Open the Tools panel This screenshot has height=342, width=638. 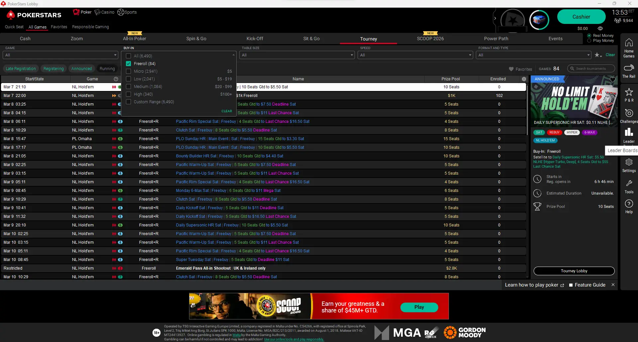point(629,186)
